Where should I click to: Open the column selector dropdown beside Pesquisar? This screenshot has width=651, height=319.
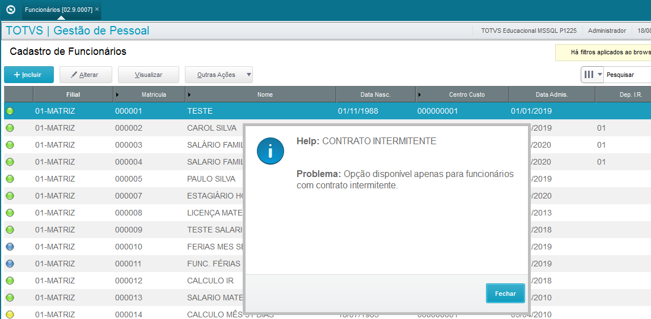pos(592,75)
